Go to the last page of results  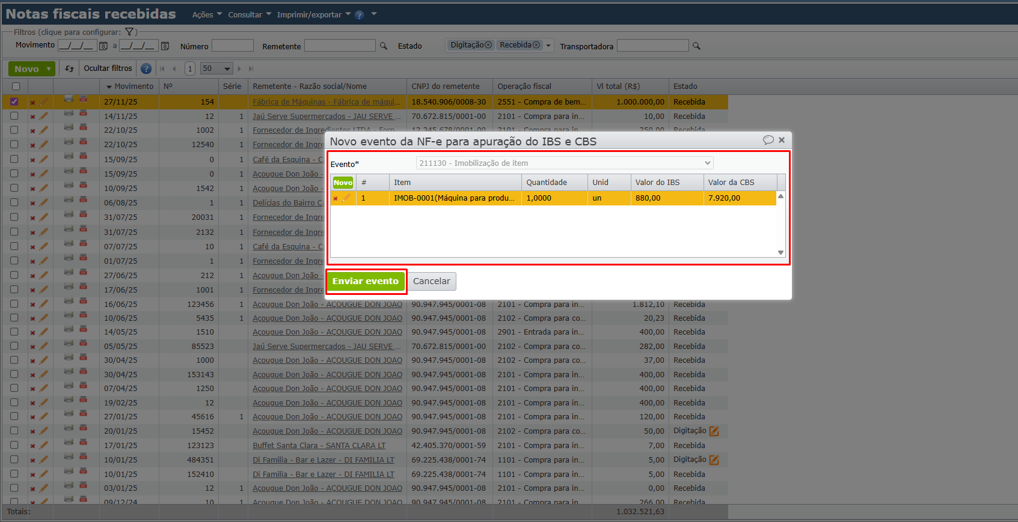pos(251,68)
